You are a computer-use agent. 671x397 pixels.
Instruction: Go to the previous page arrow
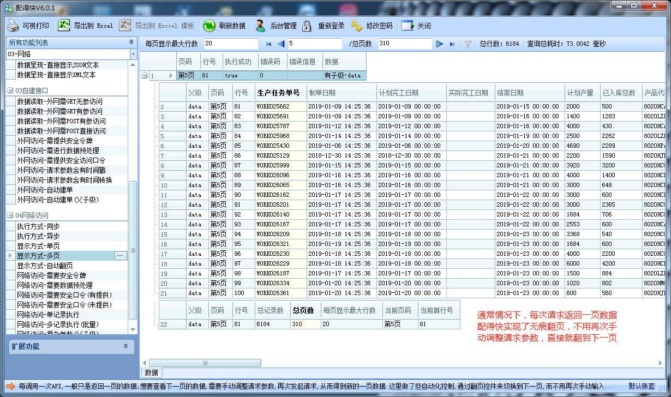280,44
